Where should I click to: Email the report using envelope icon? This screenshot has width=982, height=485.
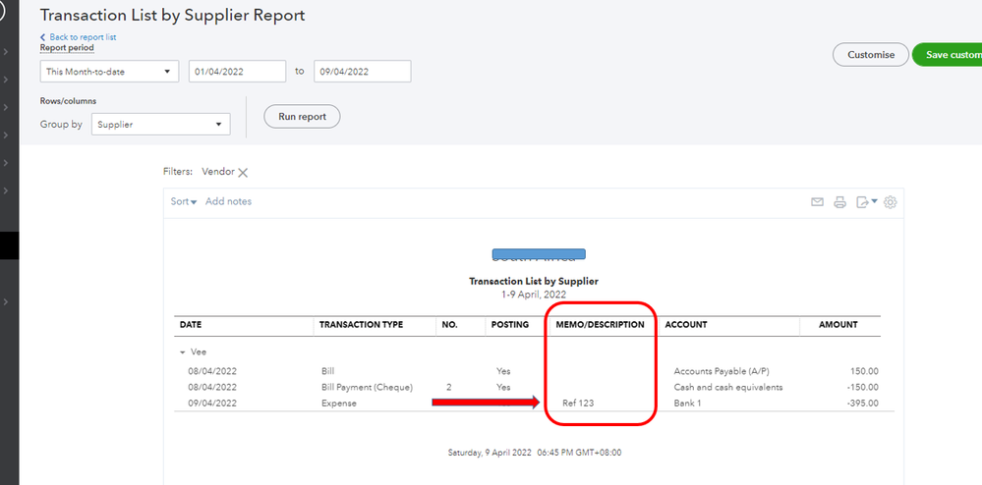pos(817,202)
